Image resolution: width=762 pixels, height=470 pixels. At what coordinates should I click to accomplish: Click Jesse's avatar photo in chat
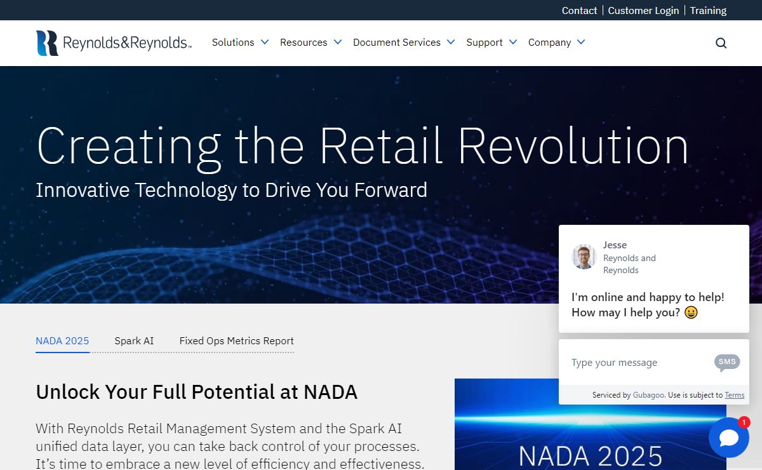584,257
